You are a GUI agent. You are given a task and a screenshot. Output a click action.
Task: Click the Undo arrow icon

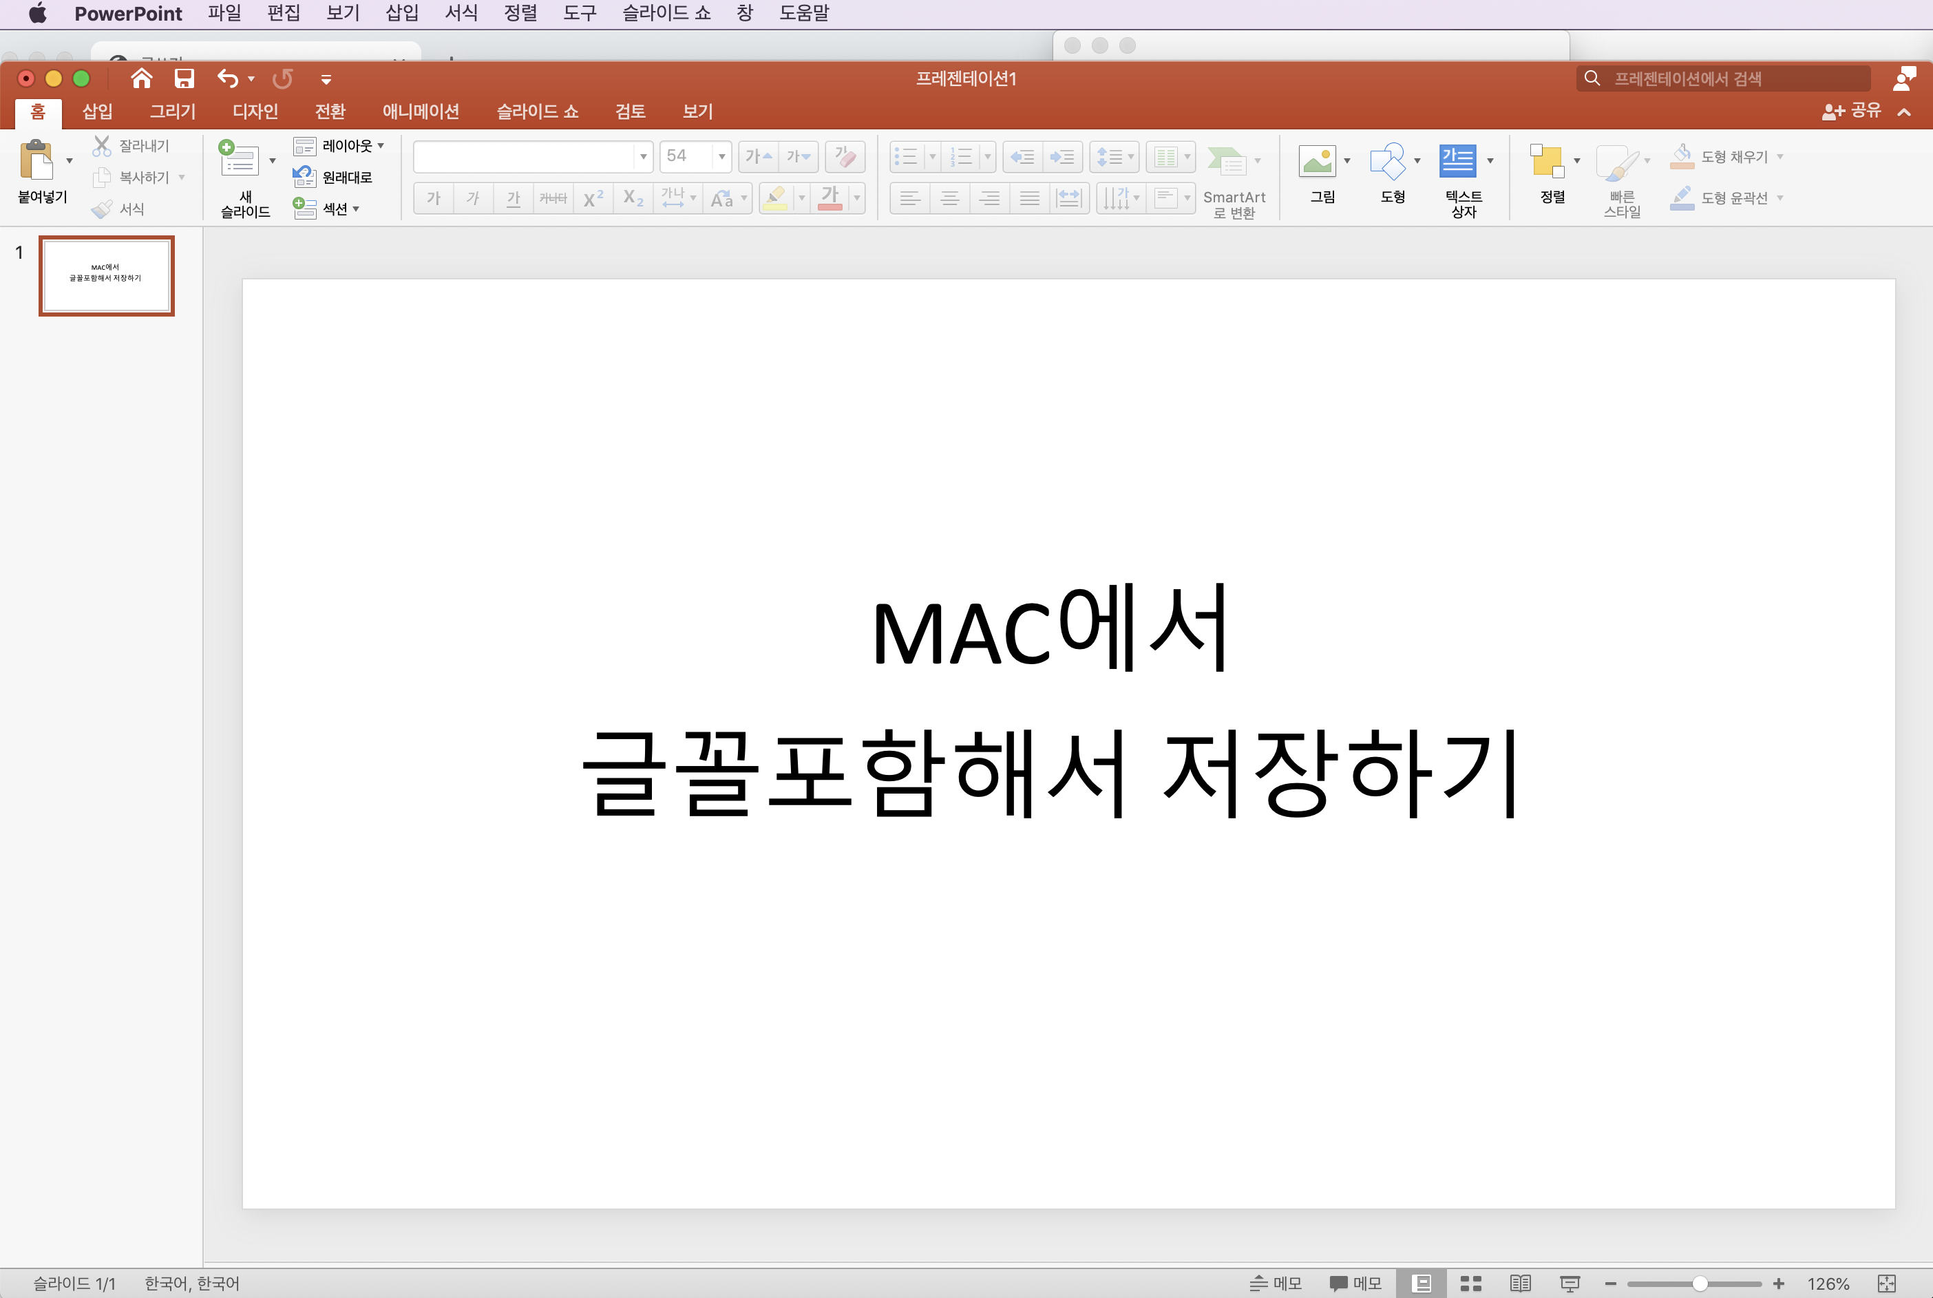pos(228,78)
